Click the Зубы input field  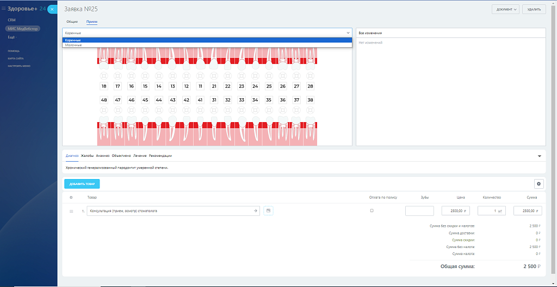419,211
